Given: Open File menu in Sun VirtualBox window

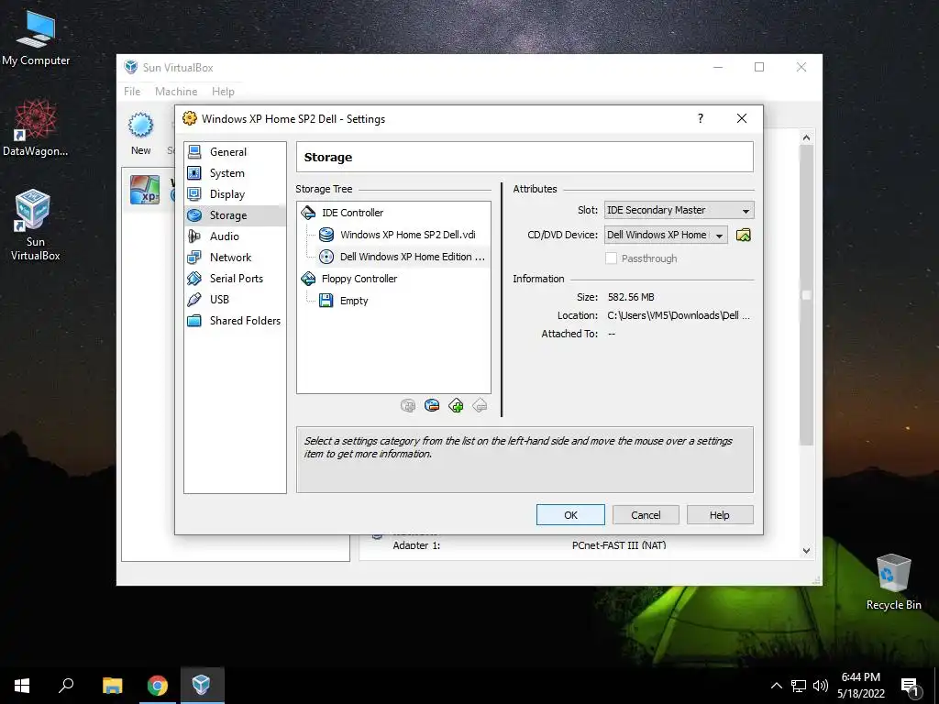Looking at the screenshot, I should pyautogui.click(x=132, y=92).
